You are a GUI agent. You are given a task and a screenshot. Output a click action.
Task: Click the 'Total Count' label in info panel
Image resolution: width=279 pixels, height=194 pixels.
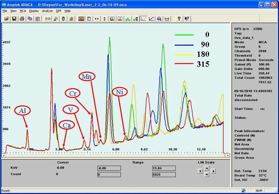coord(244,78)
